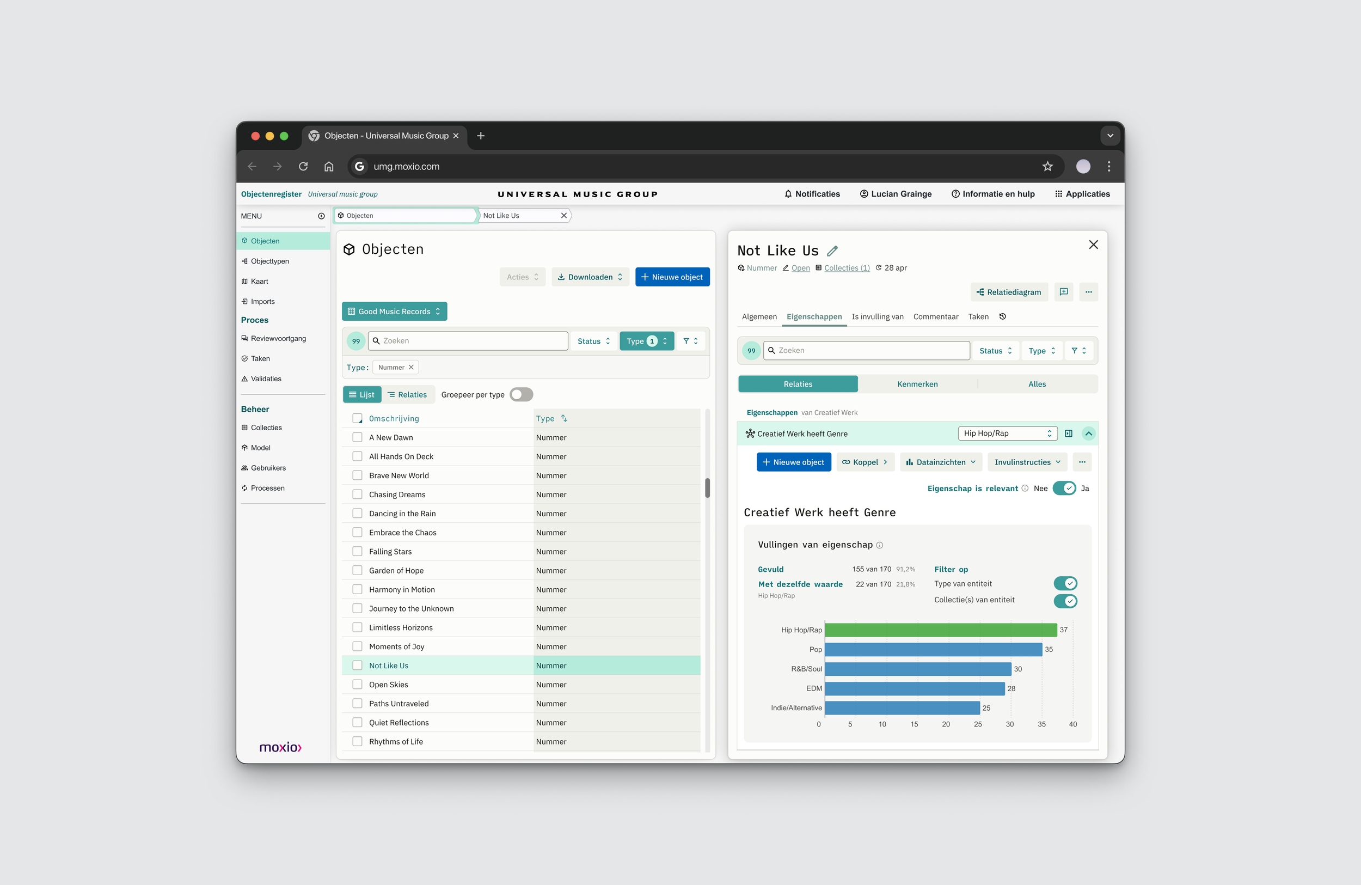Open Kaart in the sidebar
The height and width of the screenshot is (885, 1361).
259,282
